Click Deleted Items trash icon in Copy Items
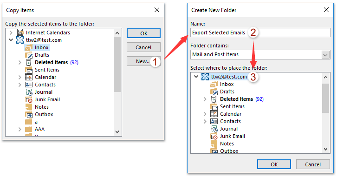This screenshot has height=177, width=337. pos(28,62)
